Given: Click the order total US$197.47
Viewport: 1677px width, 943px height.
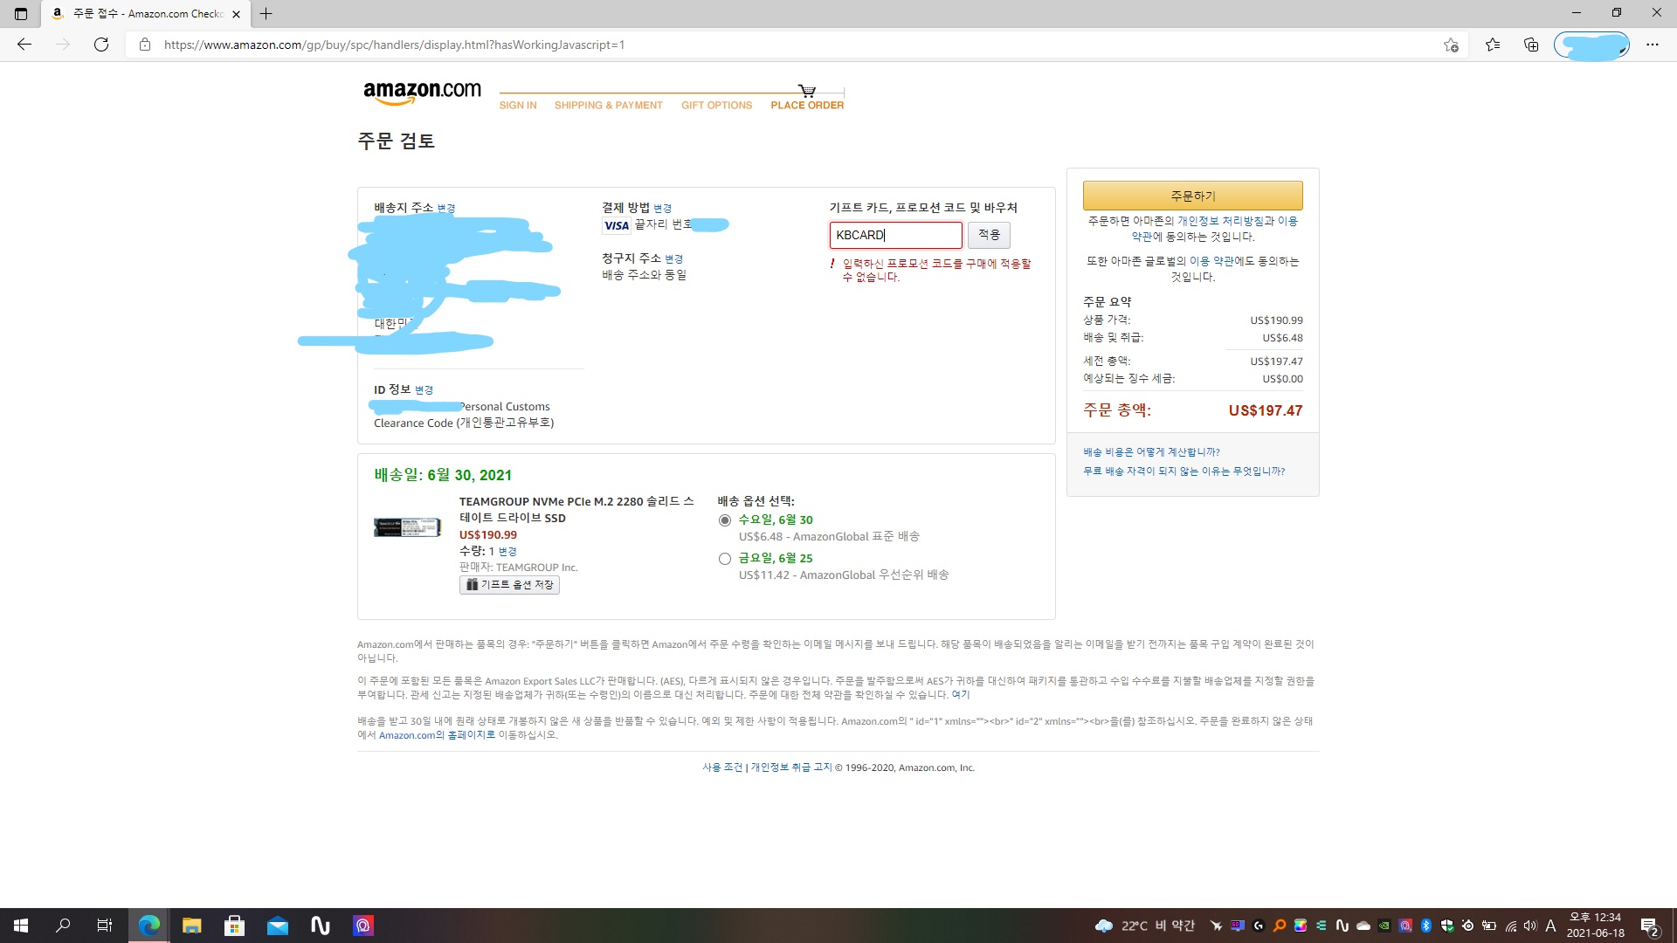Looking at the screenshot, I should [1265, 410].
